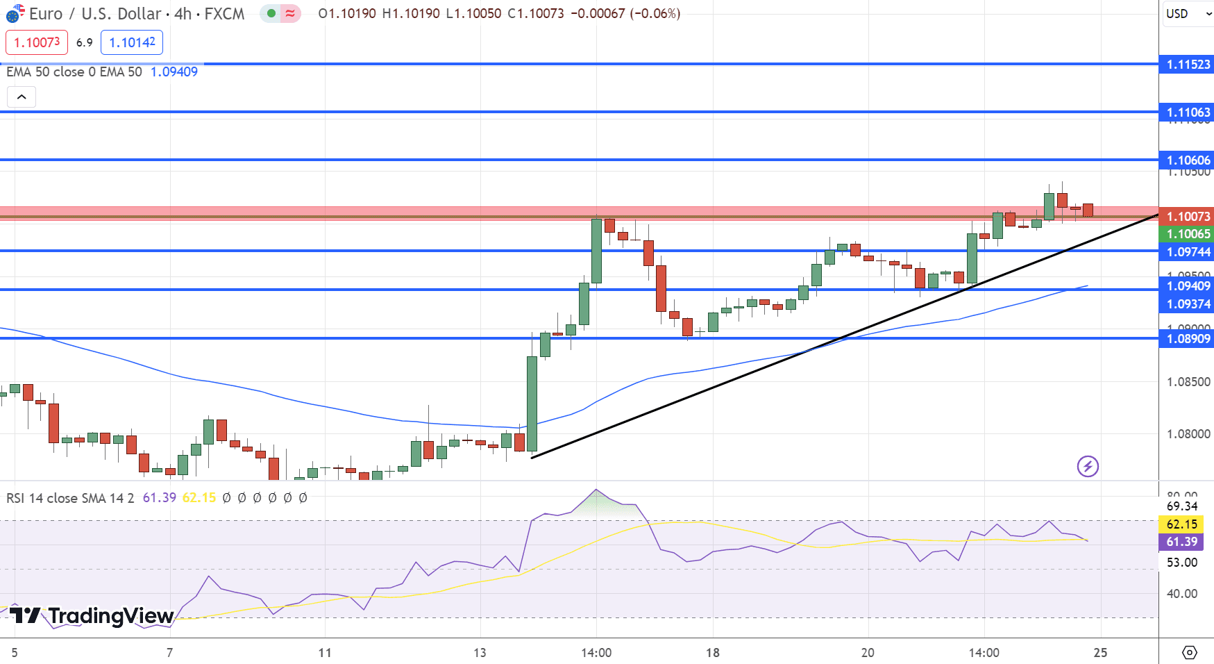Viewport: 1214px width, 664px height.
Task: Collapse the indicator legend with chevron button
Action: pos(22,97)
